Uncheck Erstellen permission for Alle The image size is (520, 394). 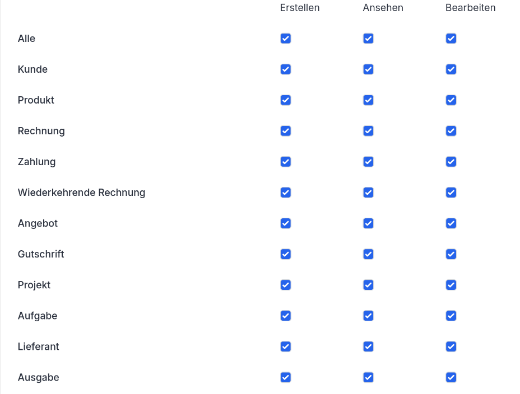(x=286, y=39)
